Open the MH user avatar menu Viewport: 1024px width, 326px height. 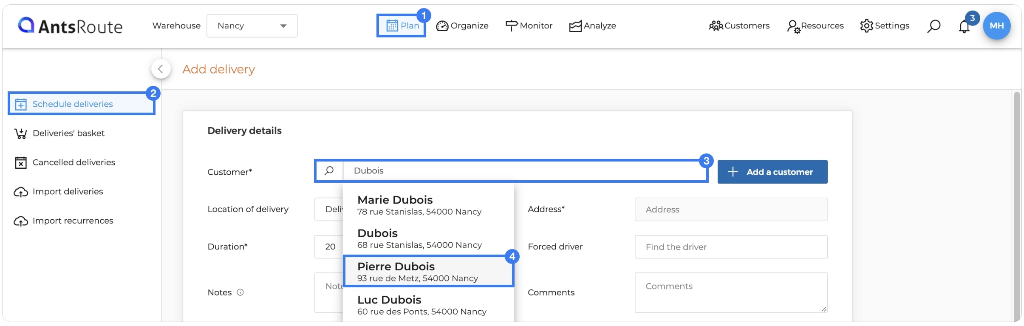pos(997,26)
